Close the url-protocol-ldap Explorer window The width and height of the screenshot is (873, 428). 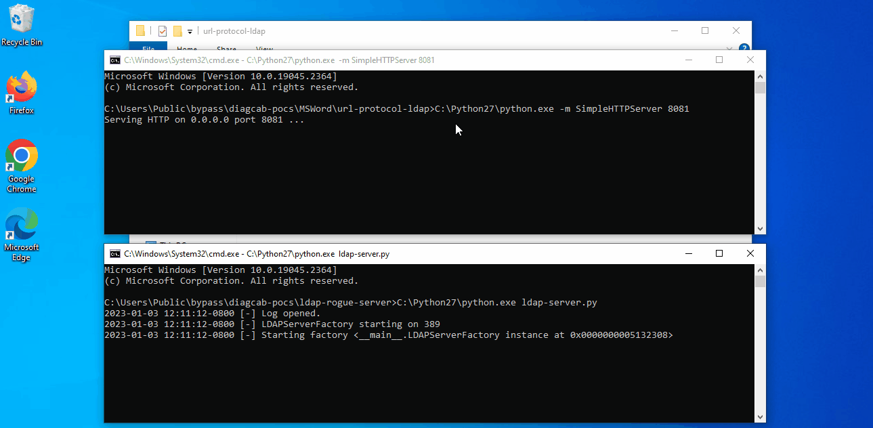(736, 30)
